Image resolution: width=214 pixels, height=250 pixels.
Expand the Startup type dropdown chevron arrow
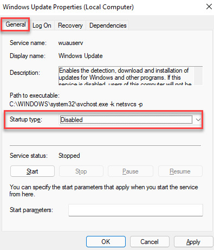(x=198, y=120)
